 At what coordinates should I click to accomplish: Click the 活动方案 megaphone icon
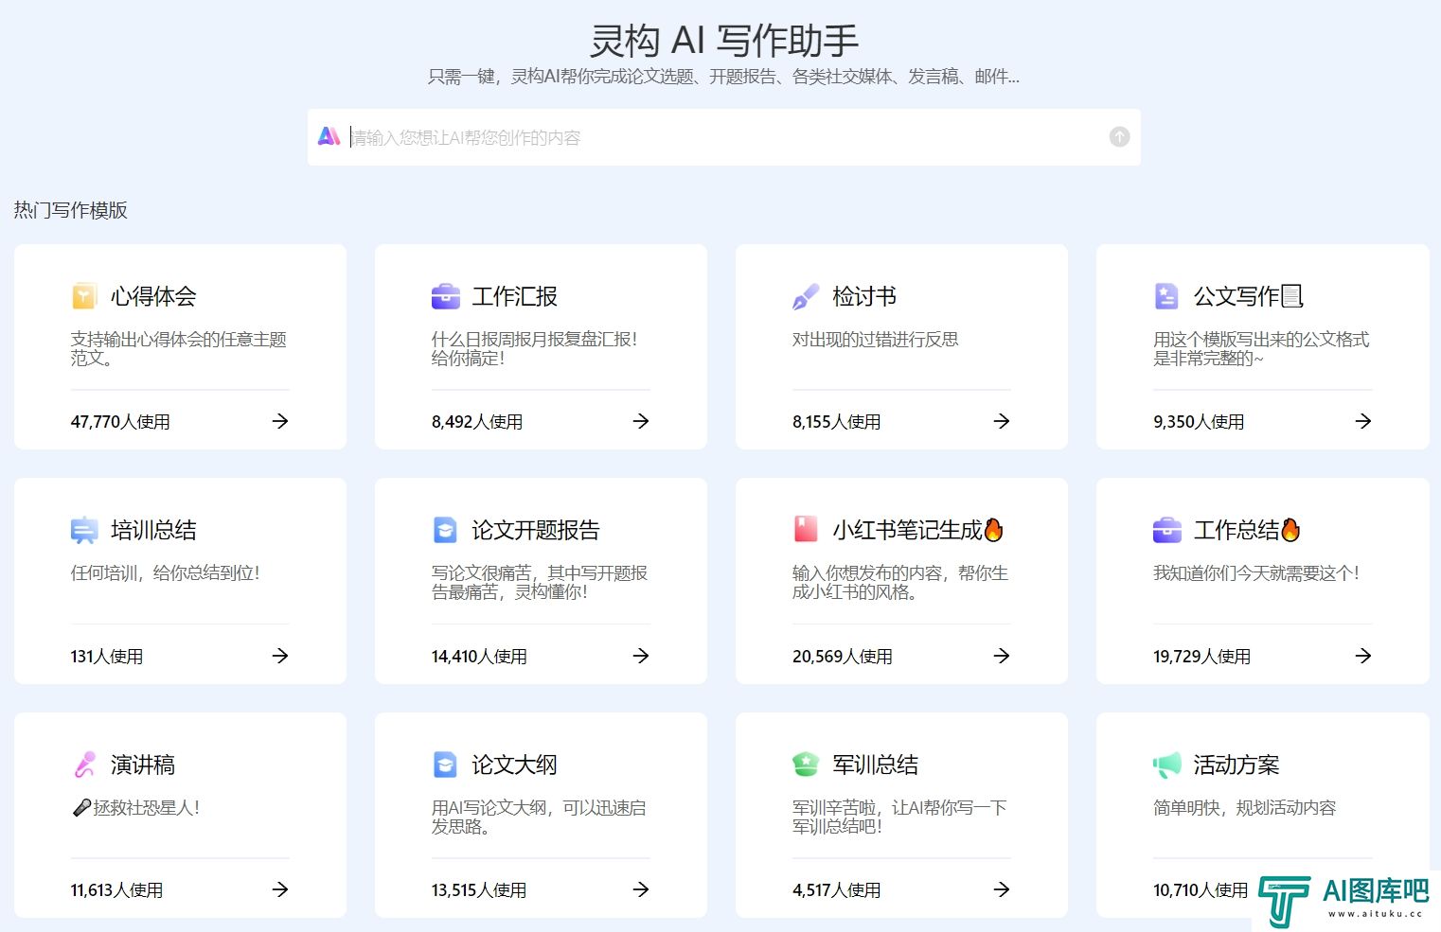pos(1167,765)
